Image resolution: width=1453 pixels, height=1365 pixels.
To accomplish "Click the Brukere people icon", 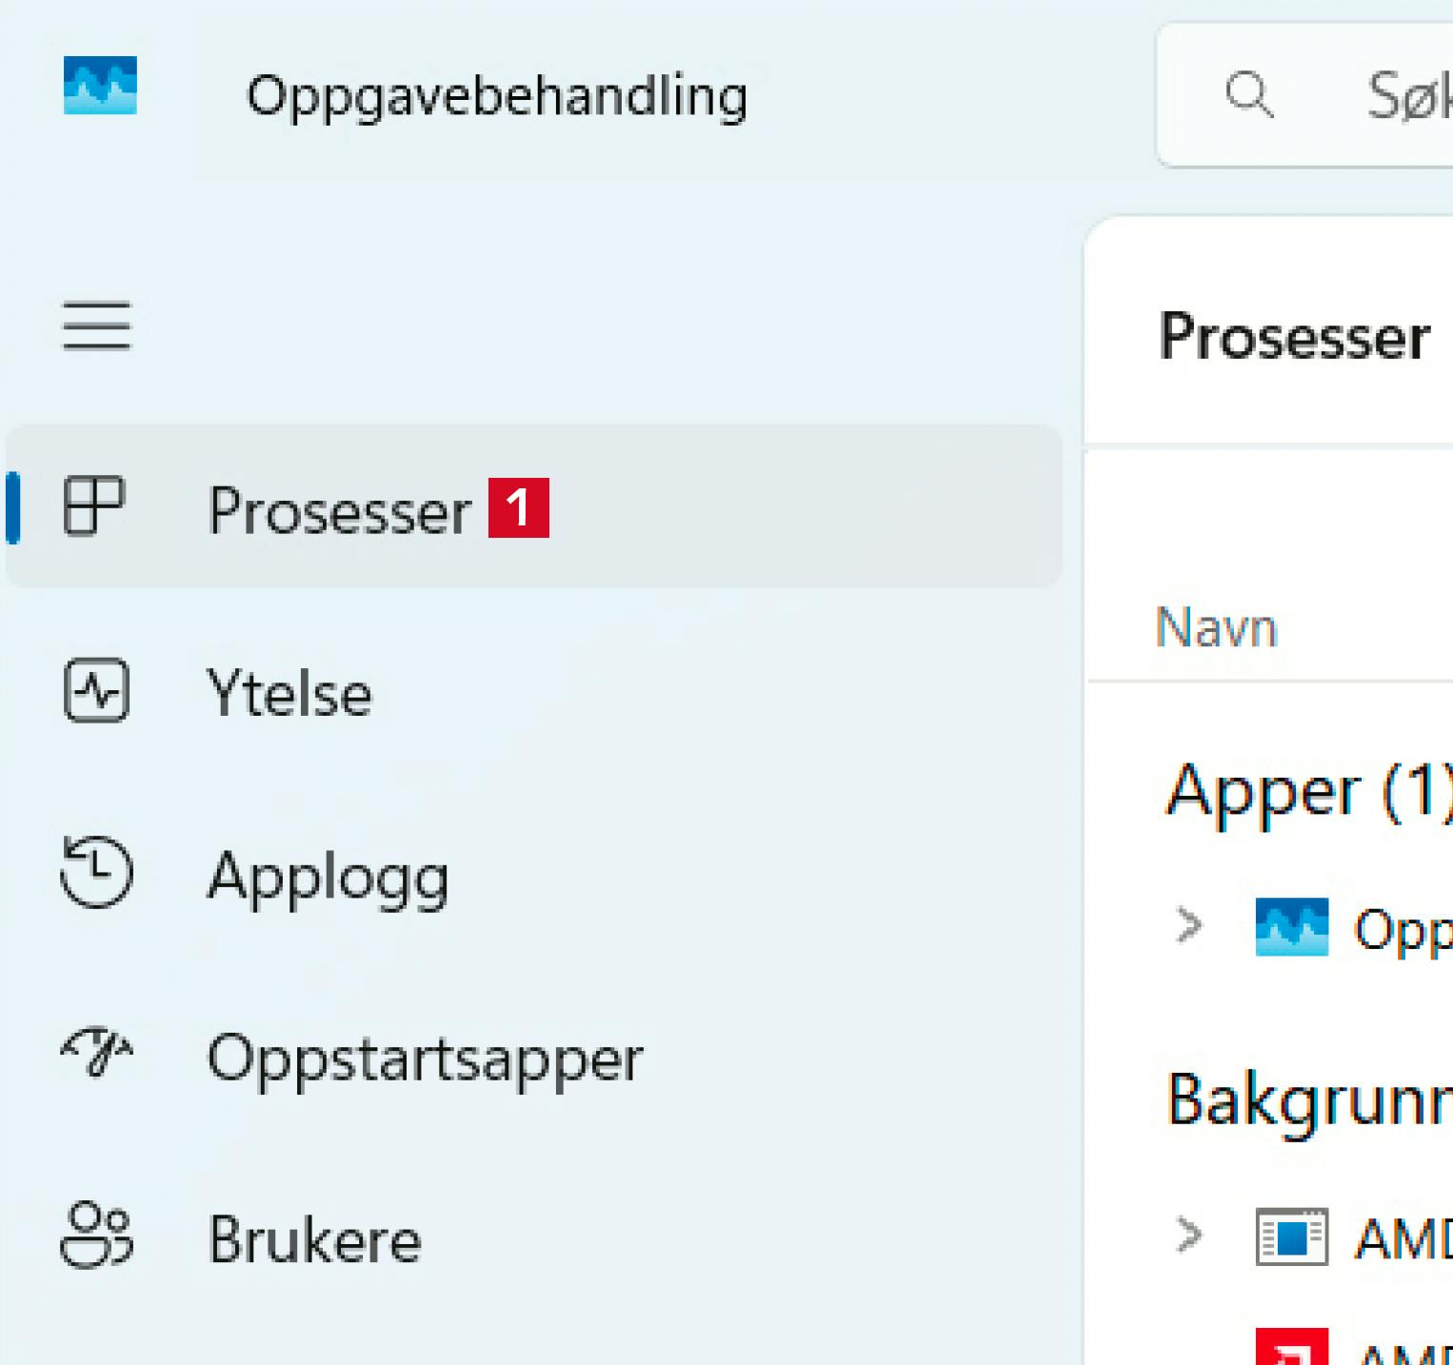I will click(x=96, y=1236).
